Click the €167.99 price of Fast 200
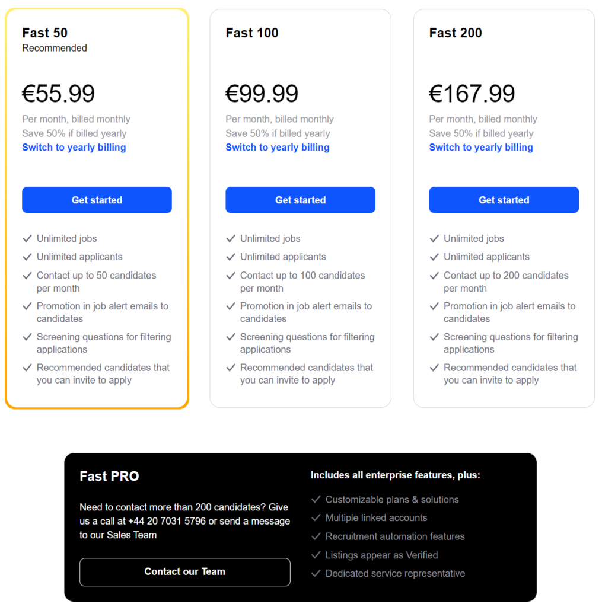 (x=472, y=94)
